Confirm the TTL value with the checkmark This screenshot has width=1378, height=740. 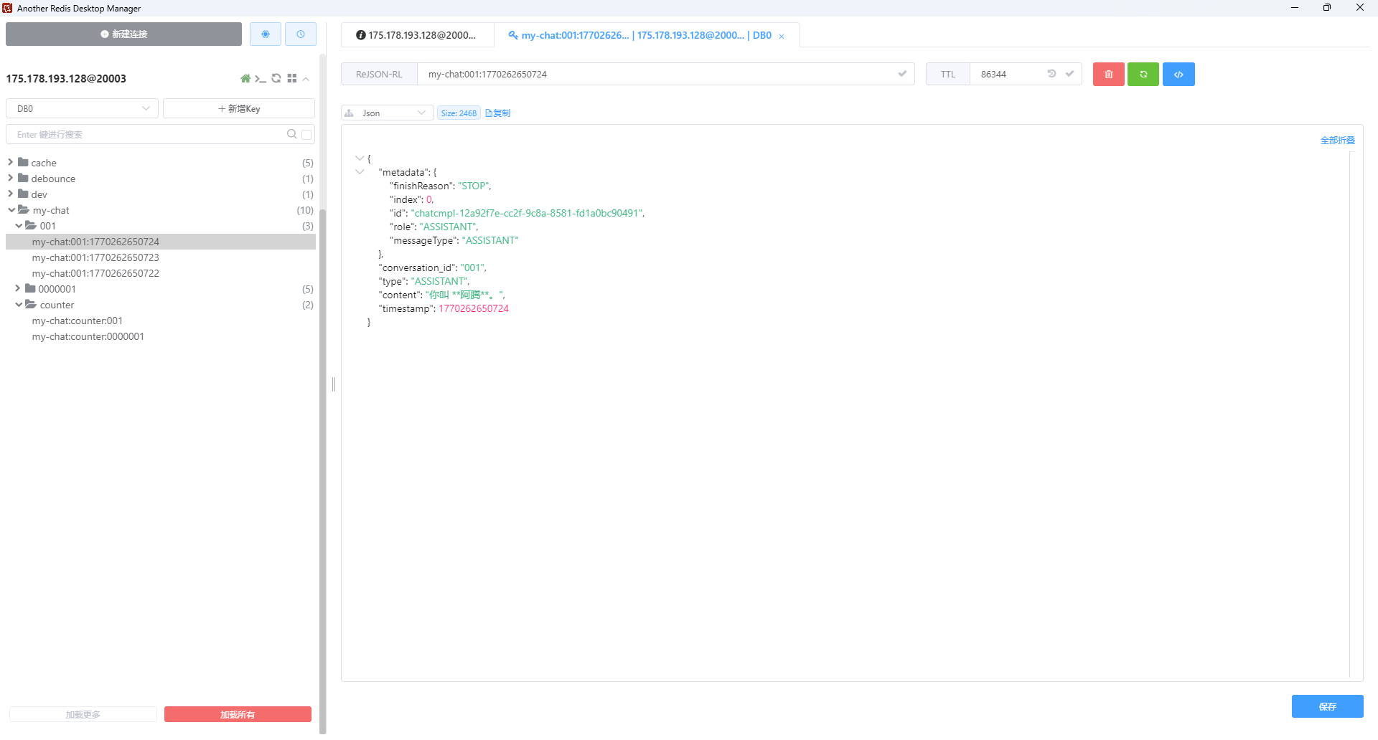coord(1069,74)
